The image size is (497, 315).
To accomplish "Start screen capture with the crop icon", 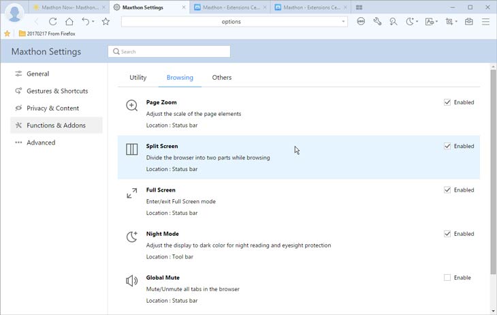I will pyautogui.click(x=449, y=21).
